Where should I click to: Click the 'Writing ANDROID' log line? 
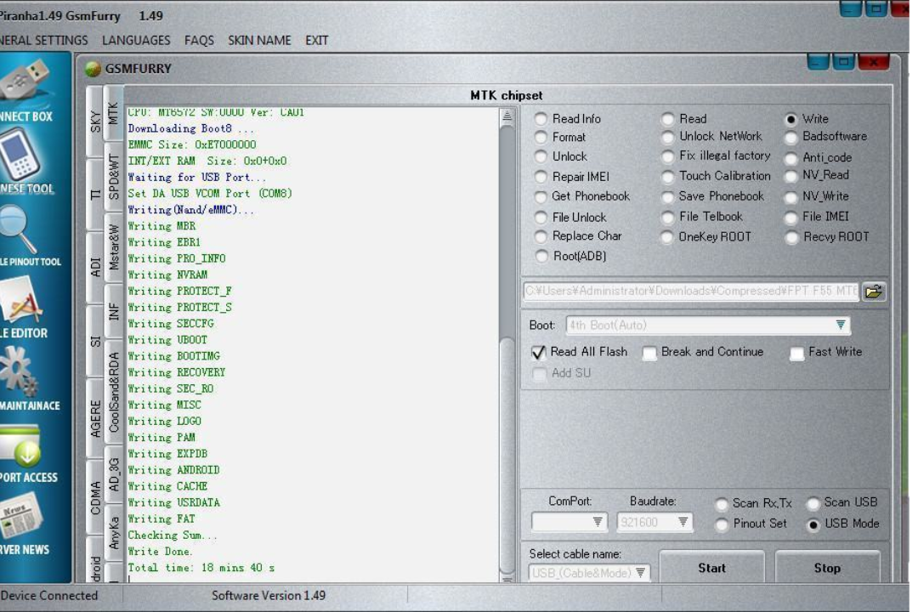pyautogui.click(x=173, y=470)
